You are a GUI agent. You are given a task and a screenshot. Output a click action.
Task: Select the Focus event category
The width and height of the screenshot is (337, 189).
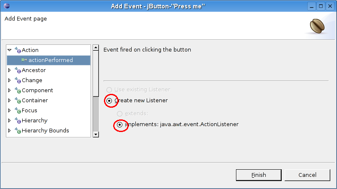click(x=29, y=111)
